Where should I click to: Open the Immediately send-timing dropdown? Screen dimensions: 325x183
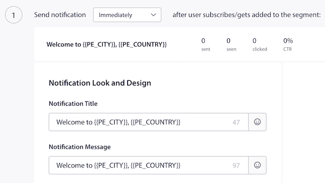[x=127, y=15]
